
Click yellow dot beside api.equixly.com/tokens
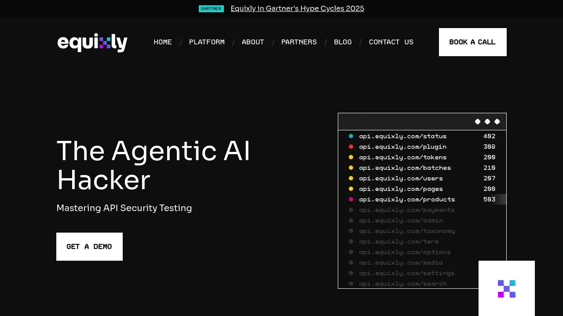(x=351, y=157)
